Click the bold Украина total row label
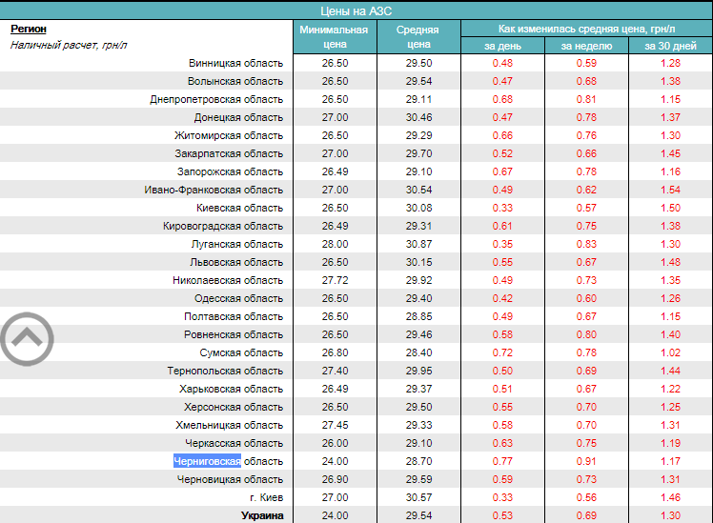 (262, 515)
